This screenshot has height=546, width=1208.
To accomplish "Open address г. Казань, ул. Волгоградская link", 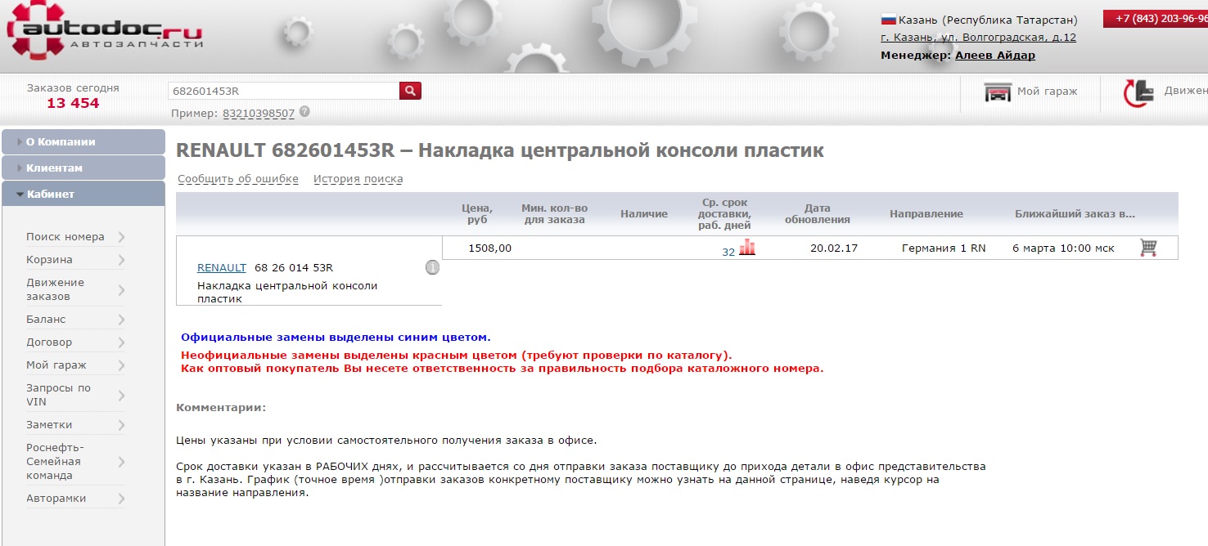I will click(x=978, y=38).
